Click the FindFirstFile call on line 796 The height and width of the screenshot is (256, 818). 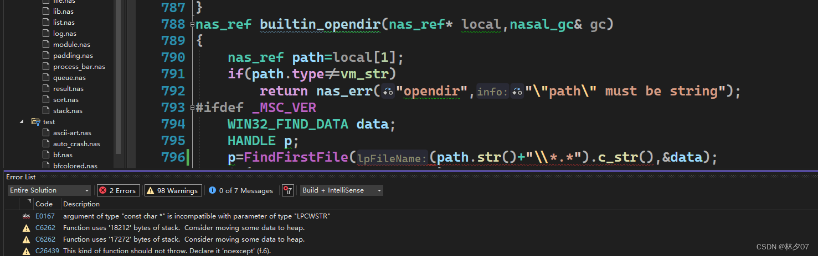coord(296,157)
